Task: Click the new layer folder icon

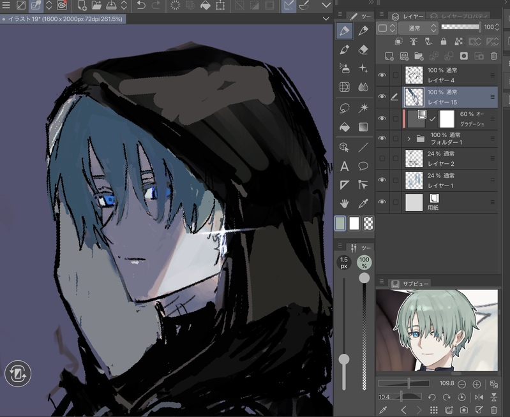Action: [x=419, y=56]
